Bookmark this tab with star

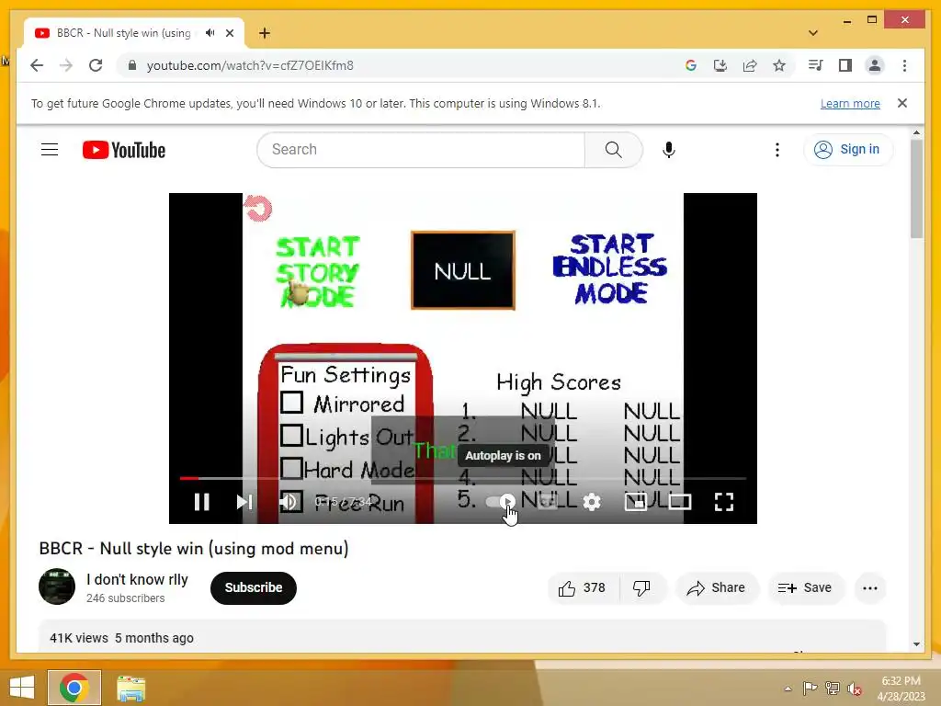[x=779, y=65]
